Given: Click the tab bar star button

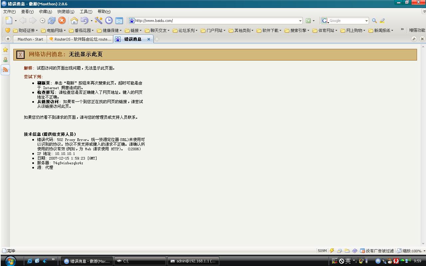Looking at the screenshot, I should 8,39.
